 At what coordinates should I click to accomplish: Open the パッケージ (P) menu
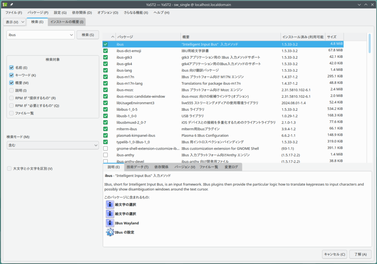coord(38,13)
